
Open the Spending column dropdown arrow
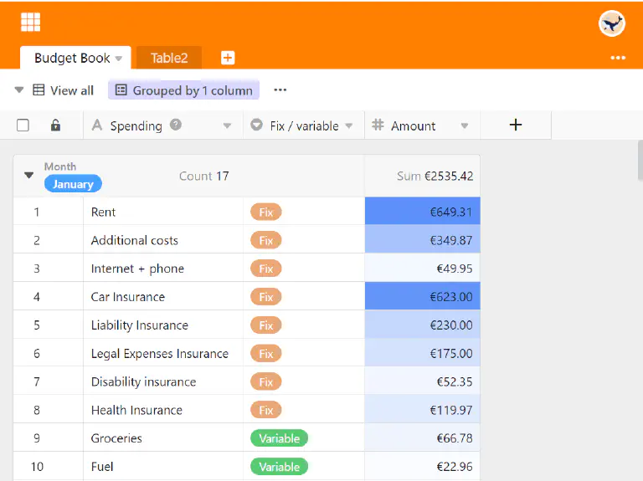coord(227,126)
